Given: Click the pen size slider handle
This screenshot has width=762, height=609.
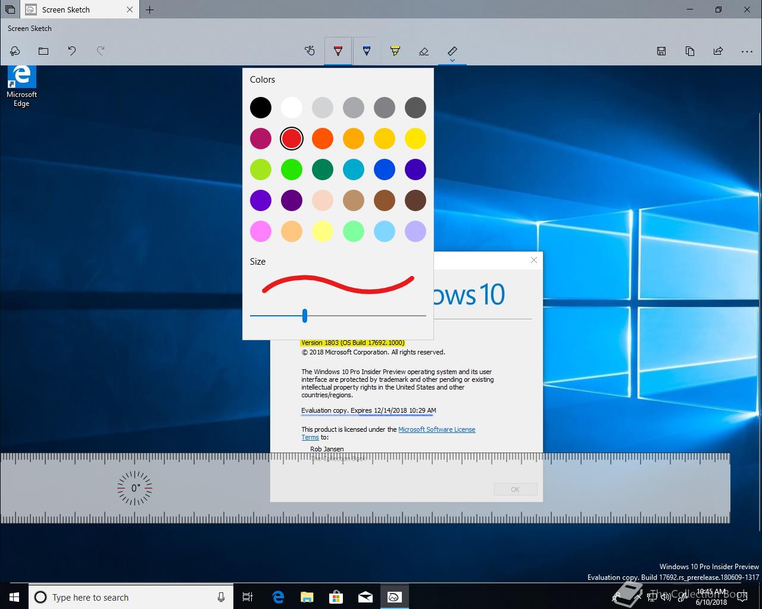Looking at the screenshot, I should [305, 315].
